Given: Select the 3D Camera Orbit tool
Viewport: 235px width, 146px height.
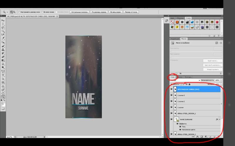Looking at the screenshot, I should (x=3, y=90).
